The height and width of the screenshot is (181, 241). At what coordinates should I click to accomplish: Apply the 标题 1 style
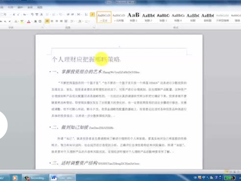tap(133, 17)
